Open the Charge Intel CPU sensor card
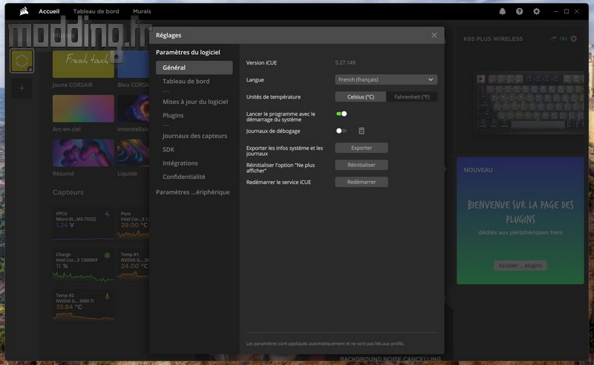The height and width of the screenshot is (365, 594). coord(83,265)
